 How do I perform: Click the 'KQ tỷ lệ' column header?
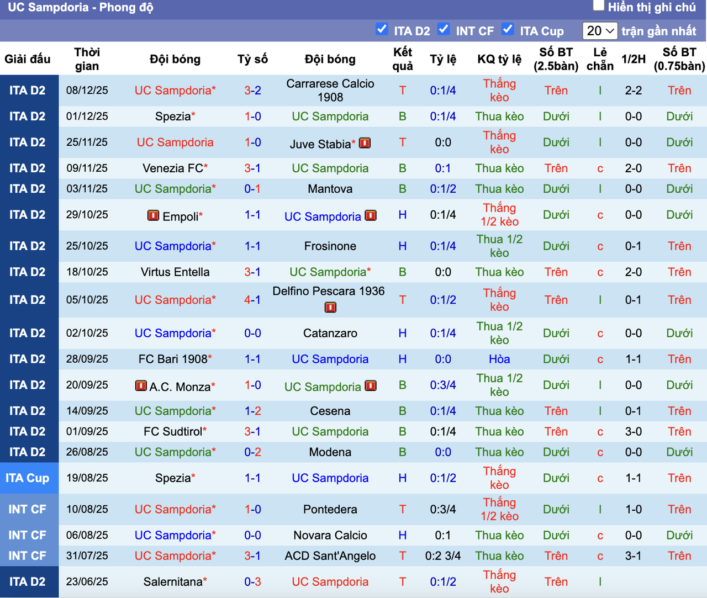pyautogui.click(x=499, y=59)
